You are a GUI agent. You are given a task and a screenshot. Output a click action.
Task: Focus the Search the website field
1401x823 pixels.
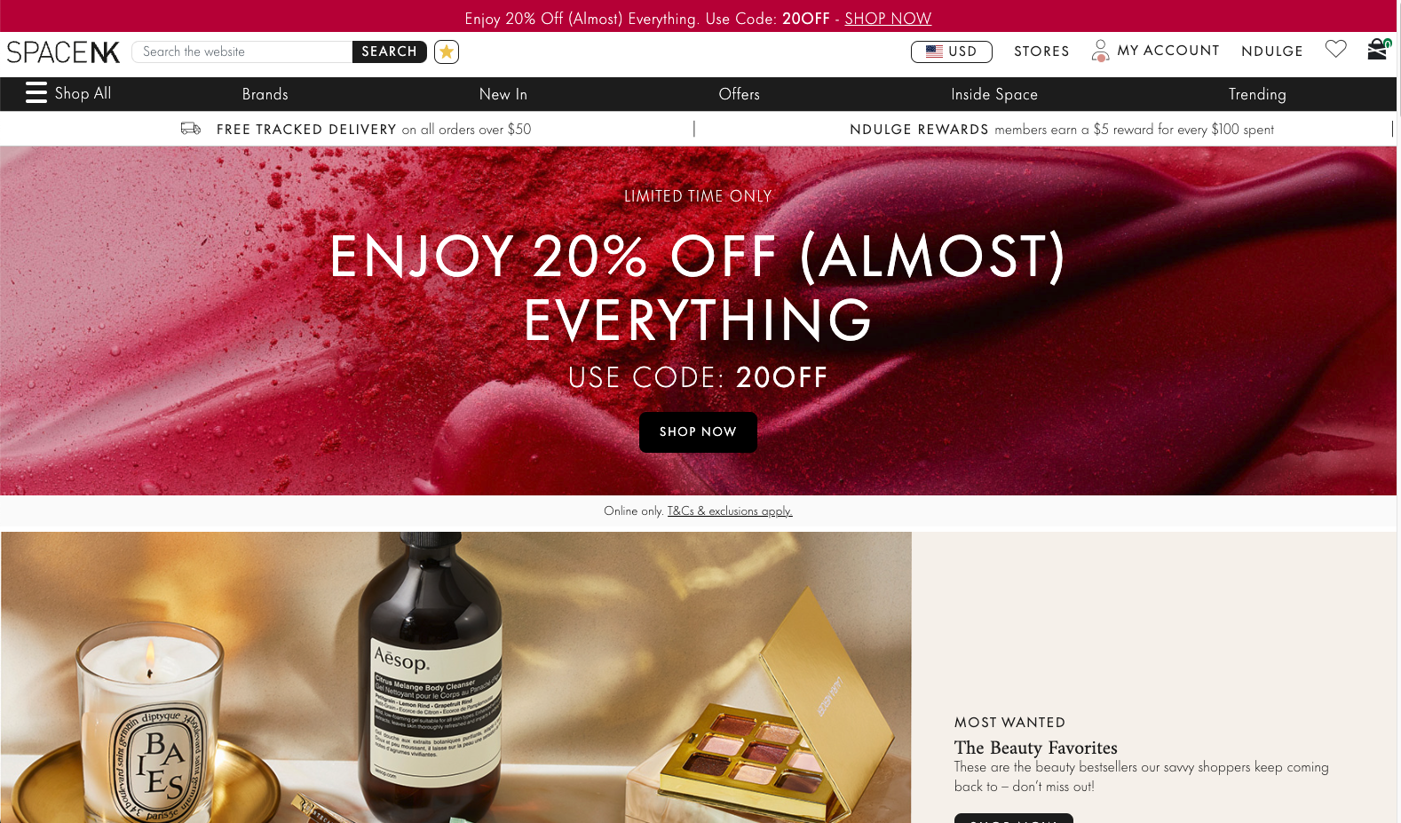pos(241,51)
